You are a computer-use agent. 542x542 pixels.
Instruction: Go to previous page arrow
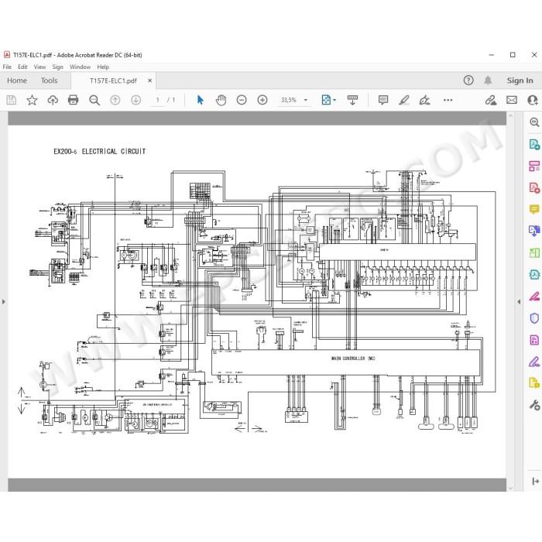pyautogui.click(x=115, y=100)
